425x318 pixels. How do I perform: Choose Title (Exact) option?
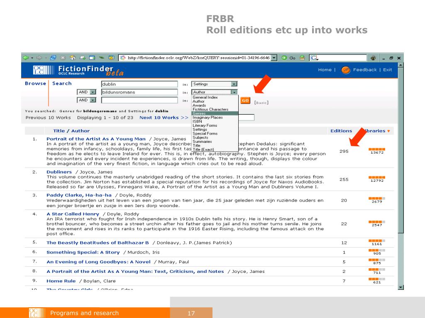click(203, 149)
